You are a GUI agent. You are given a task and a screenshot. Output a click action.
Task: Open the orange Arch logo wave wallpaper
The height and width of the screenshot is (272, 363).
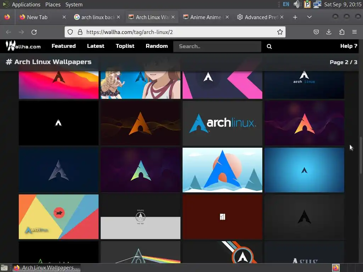tap(140, 123)
